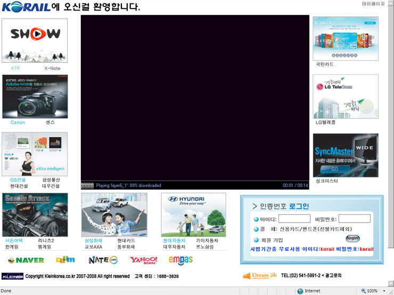
Task: Click the zoom magnifier icon in status bar
Action: point(363,291)
